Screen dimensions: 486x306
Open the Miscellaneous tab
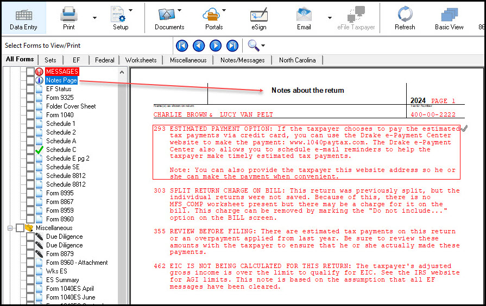click(x=188, y=60)
